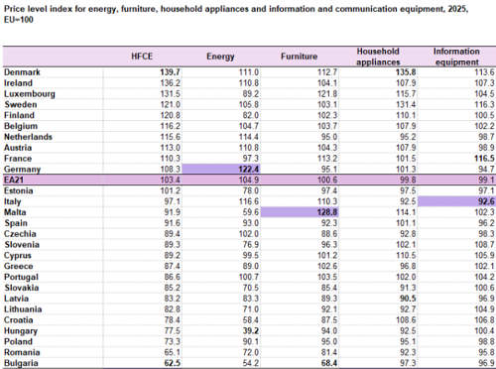Viewport: 496px width, 369px height.
Task: Select Greece's HFCE value 87.4
Action: tap(172, 266)
